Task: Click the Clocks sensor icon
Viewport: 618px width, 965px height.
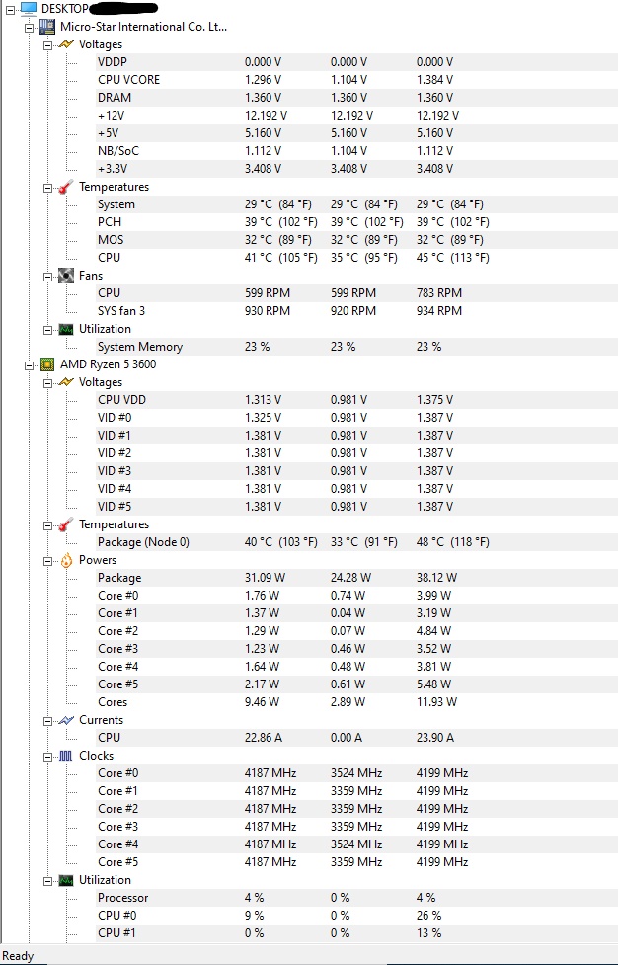Action: [64, 756]
